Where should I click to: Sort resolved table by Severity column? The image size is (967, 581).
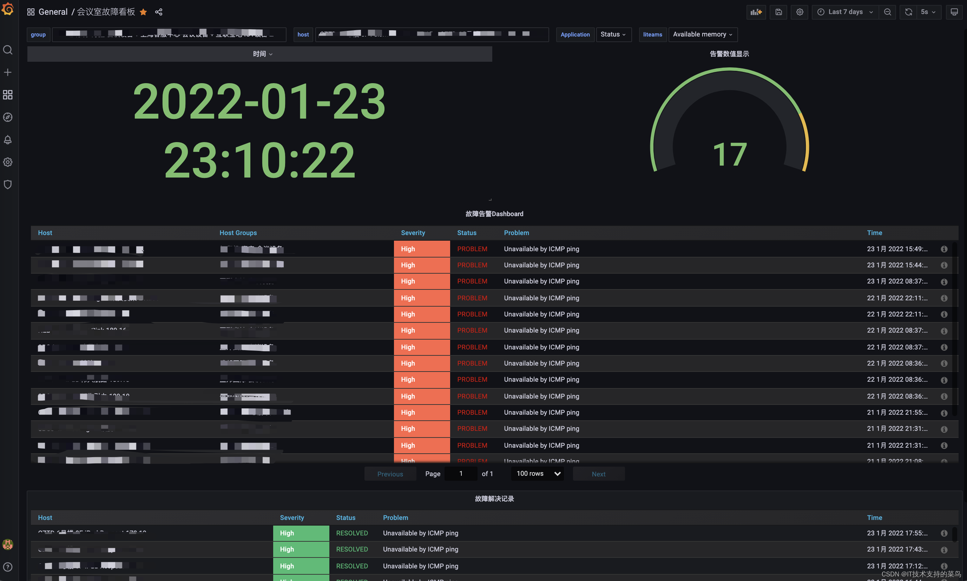pyautogui.click(x=292, y=517)
